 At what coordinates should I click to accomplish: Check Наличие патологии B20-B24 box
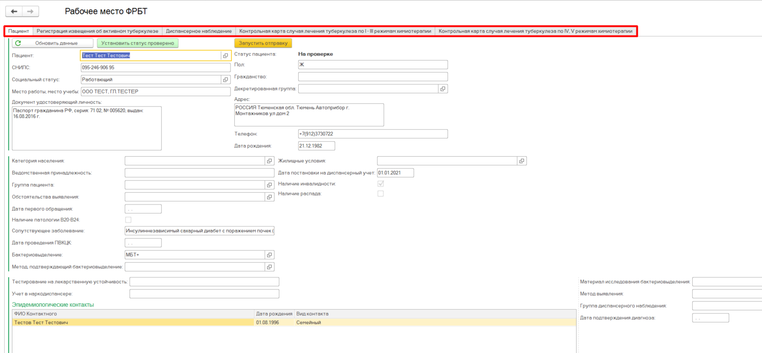pos(128,220)
